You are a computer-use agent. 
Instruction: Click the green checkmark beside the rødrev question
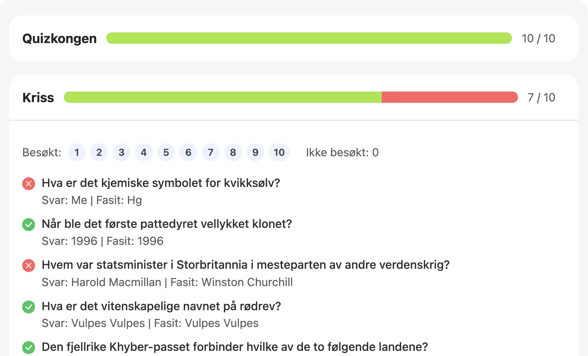(x=28, y=307)
